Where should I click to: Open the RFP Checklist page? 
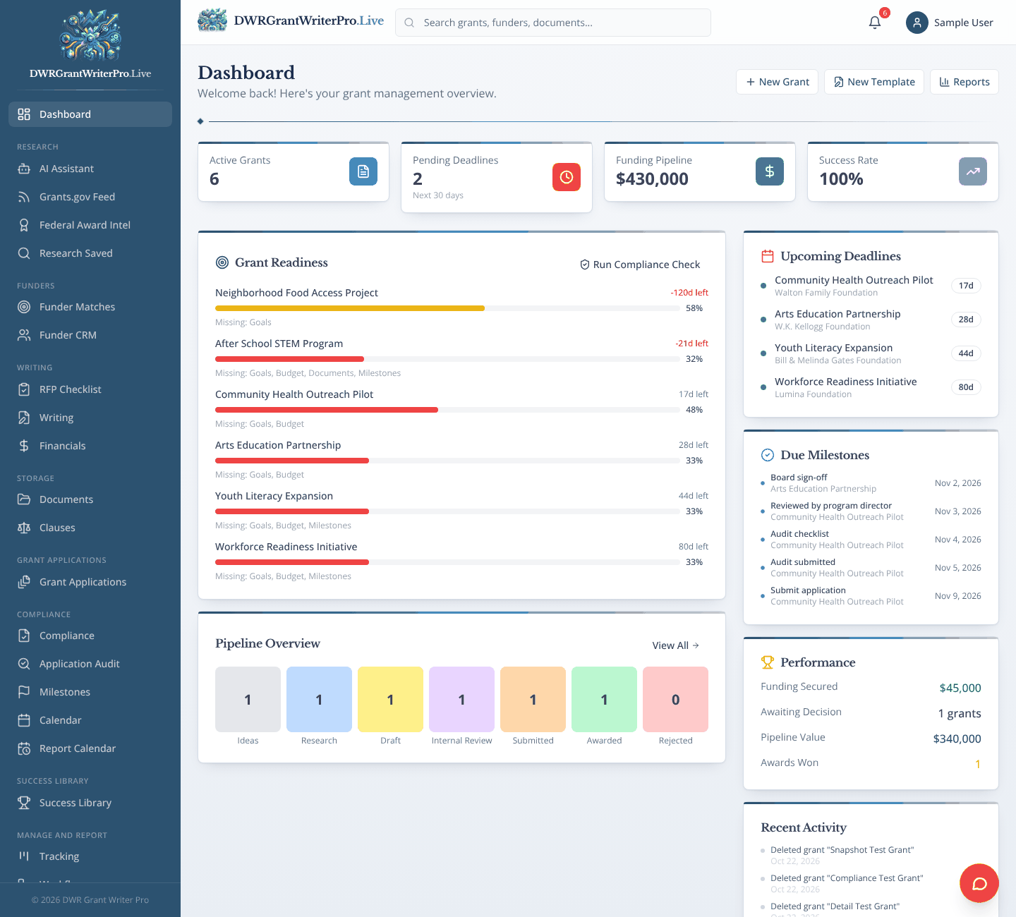(x=90, y=389)
